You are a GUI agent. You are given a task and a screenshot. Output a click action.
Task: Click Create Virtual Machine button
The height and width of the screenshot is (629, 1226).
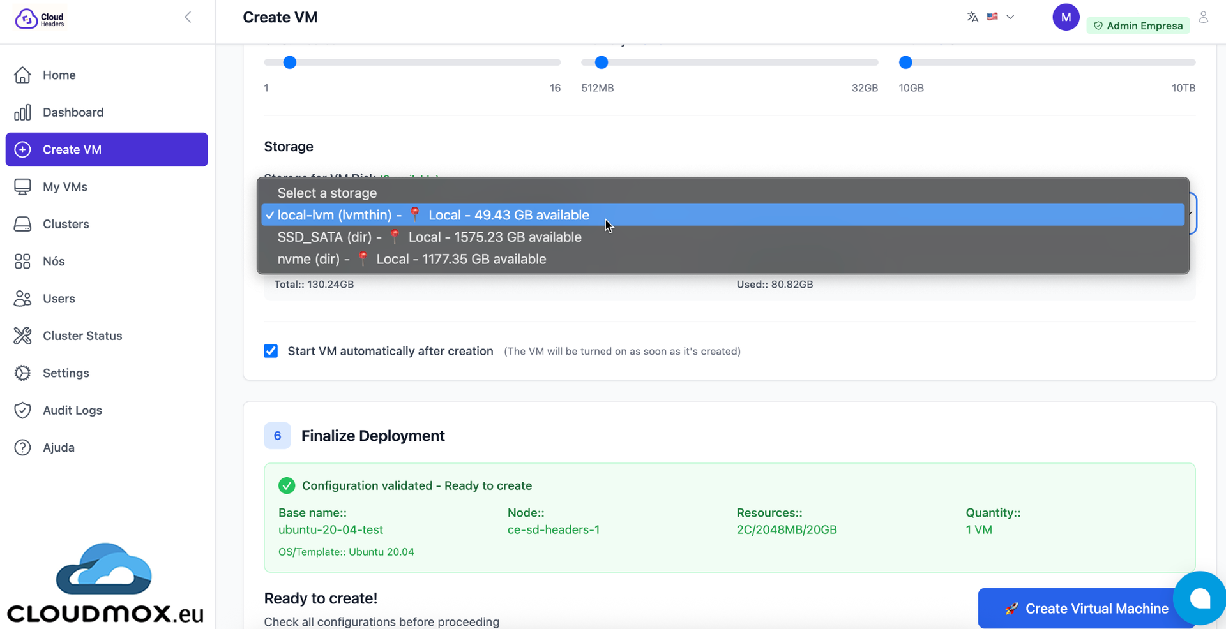pos(1086,609)
